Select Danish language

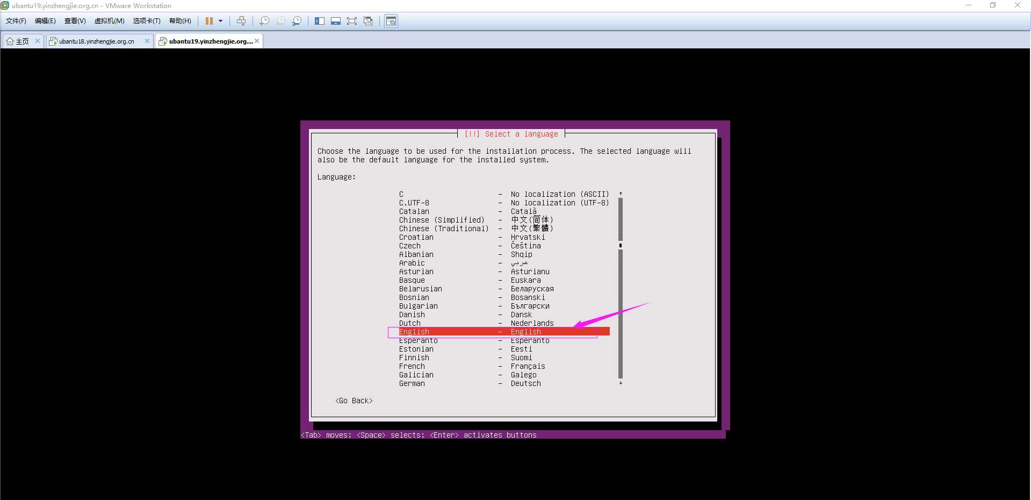click(x=504, y=315)
